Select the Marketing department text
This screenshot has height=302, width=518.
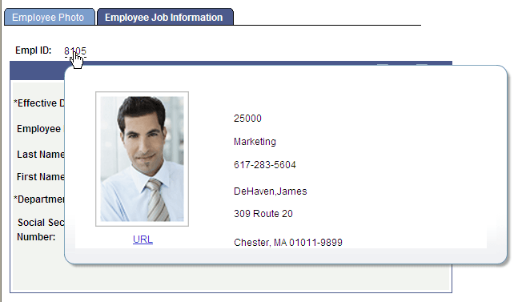255,142
